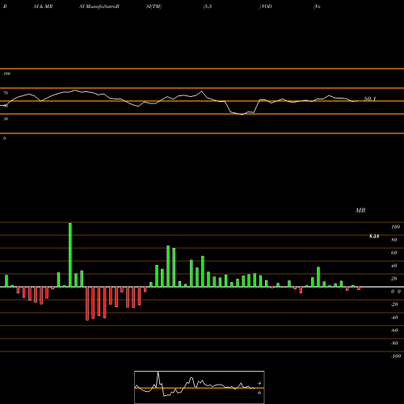404x404 pixels.
Task: Click the MR axis label 60
Action: [394, 253]
